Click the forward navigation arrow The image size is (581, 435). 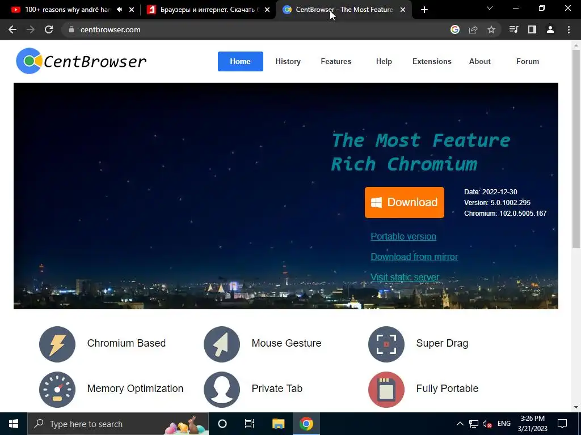click(31, 29)
